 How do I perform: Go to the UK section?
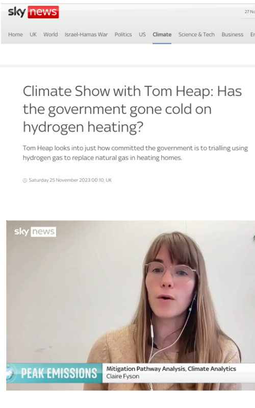tap(33, 34)
